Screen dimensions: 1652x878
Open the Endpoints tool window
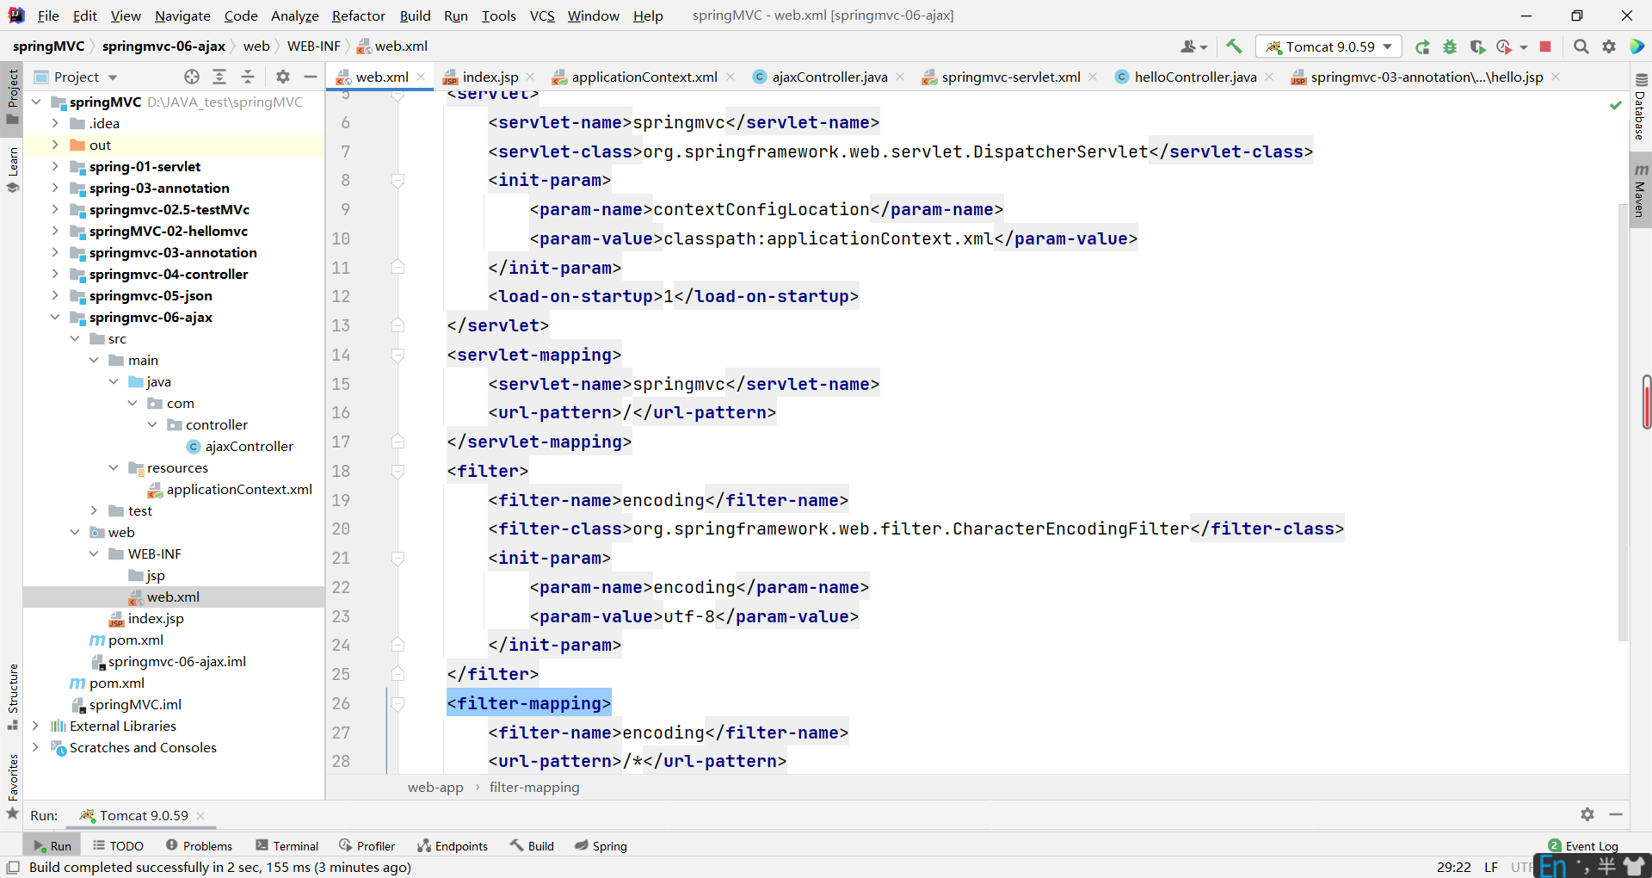[x=453, y=846]
